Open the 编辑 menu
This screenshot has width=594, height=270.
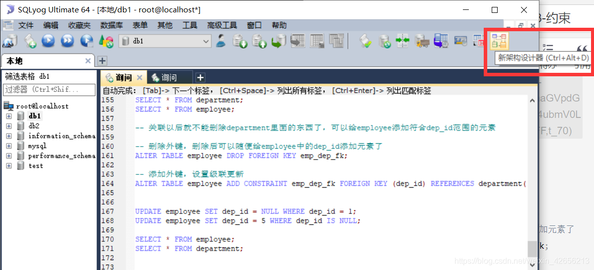coord(51,25)
